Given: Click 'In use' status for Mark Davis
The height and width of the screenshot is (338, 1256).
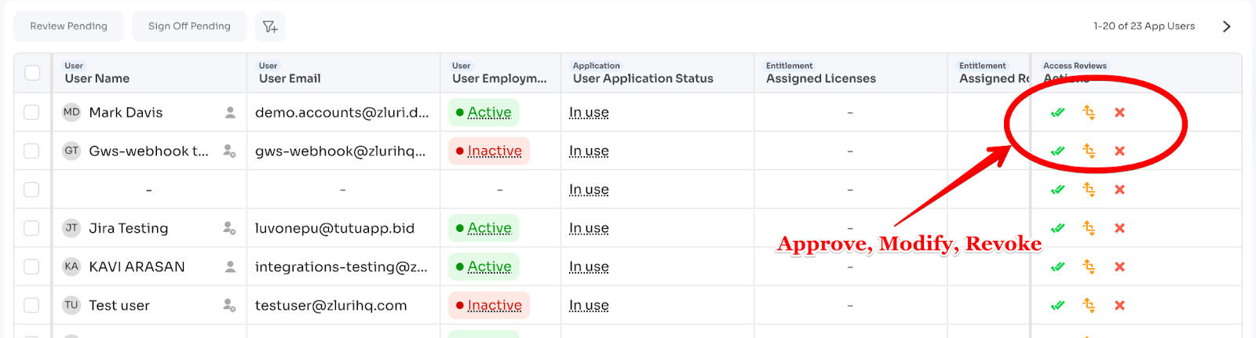Looking at the screenshot, I should pyautogui.click(x=589, y=112).
